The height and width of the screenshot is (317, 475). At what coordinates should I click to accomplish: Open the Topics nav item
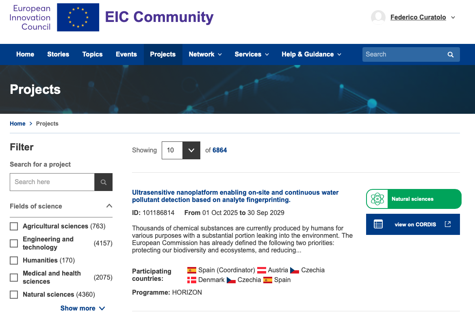(x=92, y=54)
